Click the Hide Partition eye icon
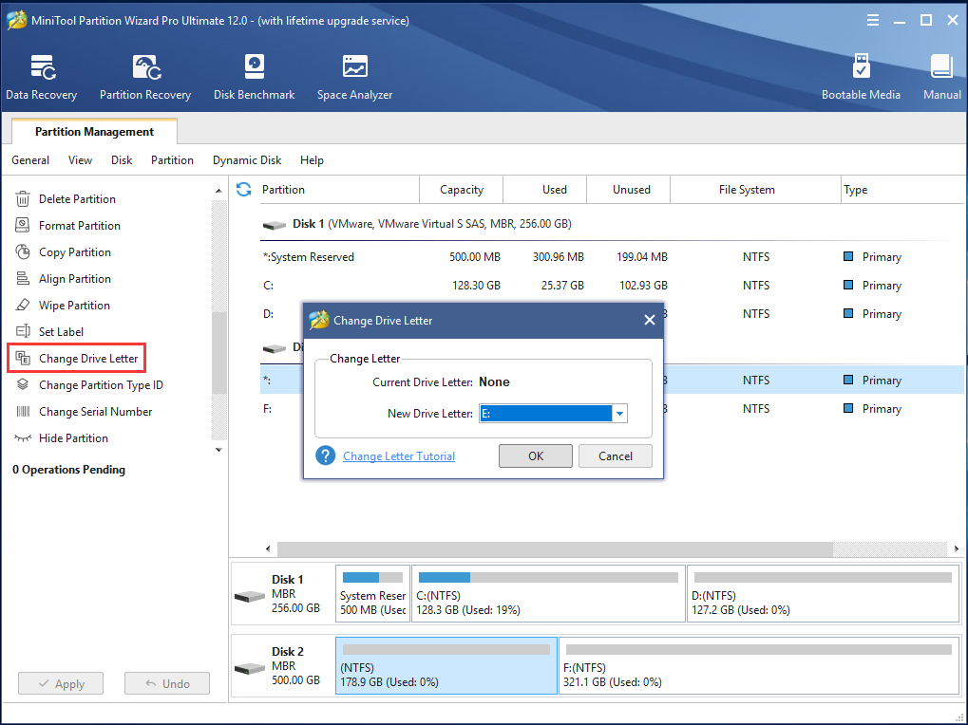Viewport: 968px width, 725px height. (x=23, y=437)
